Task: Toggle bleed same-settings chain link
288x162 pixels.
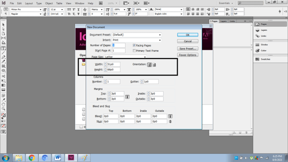Action: point(170,116)
